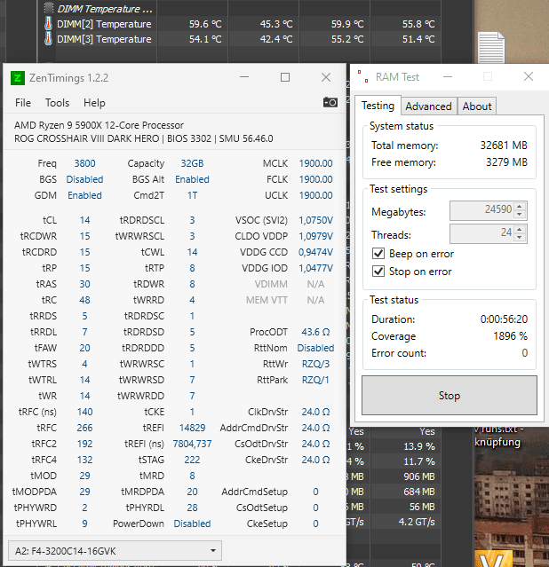This screenshot has width=549, height=567.
Task: Click the tRFC (ns) value 140
Action: (x=84, y=412)
